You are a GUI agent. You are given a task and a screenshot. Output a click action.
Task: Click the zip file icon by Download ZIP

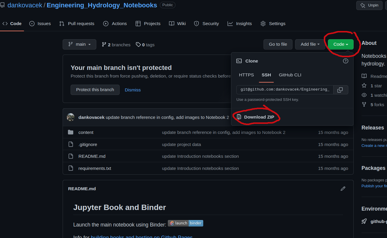[x=239, y=117]
